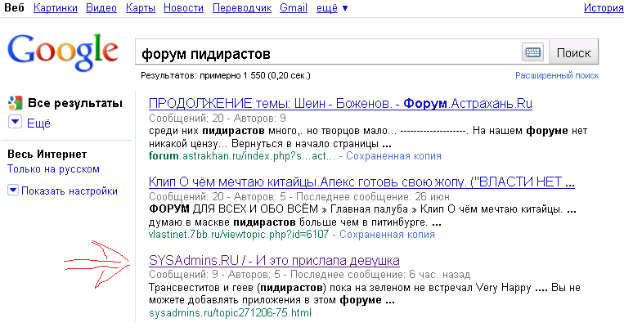Open the SYSAdmins.RU result title
Image resolution: width=624 pixels, height=323 pixels.
274,261
